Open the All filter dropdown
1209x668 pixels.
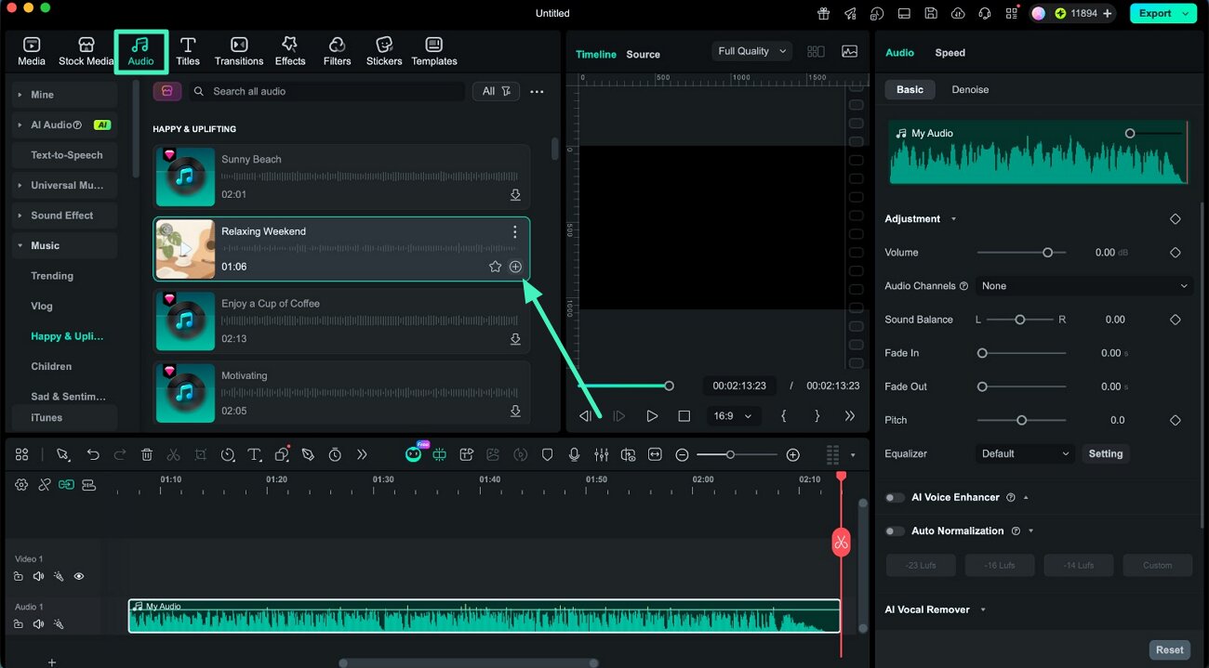point(496,91)
